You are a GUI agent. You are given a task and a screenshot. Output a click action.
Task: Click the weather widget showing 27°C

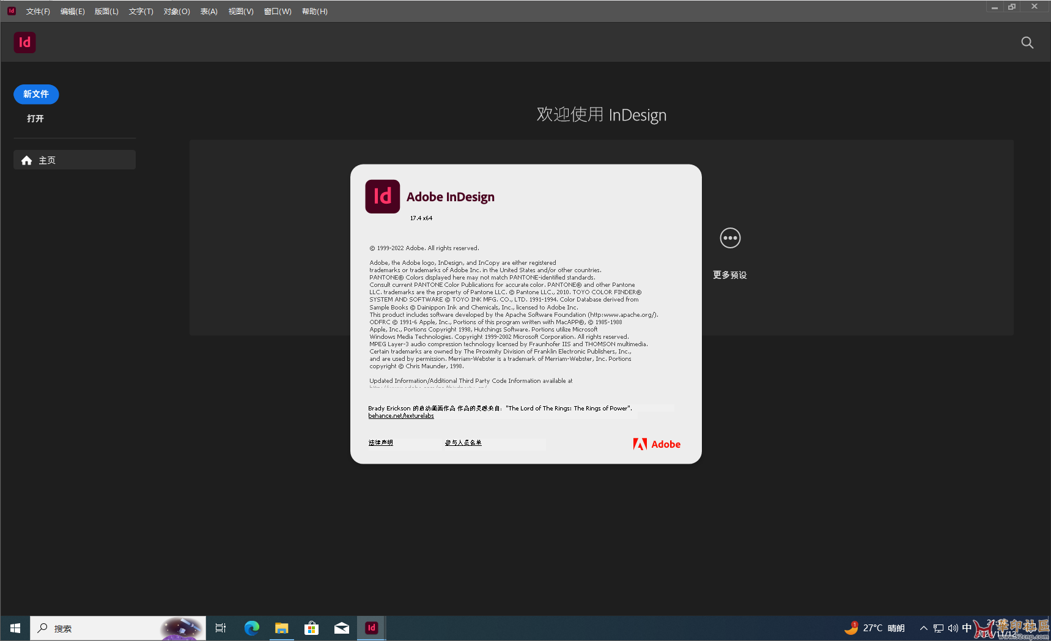[x=874, y=628]
